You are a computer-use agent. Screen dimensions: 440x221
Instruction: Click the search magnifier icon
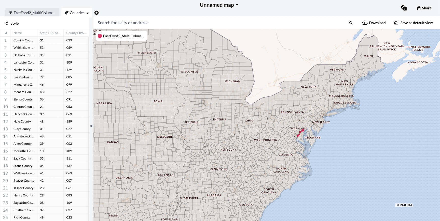351,23
